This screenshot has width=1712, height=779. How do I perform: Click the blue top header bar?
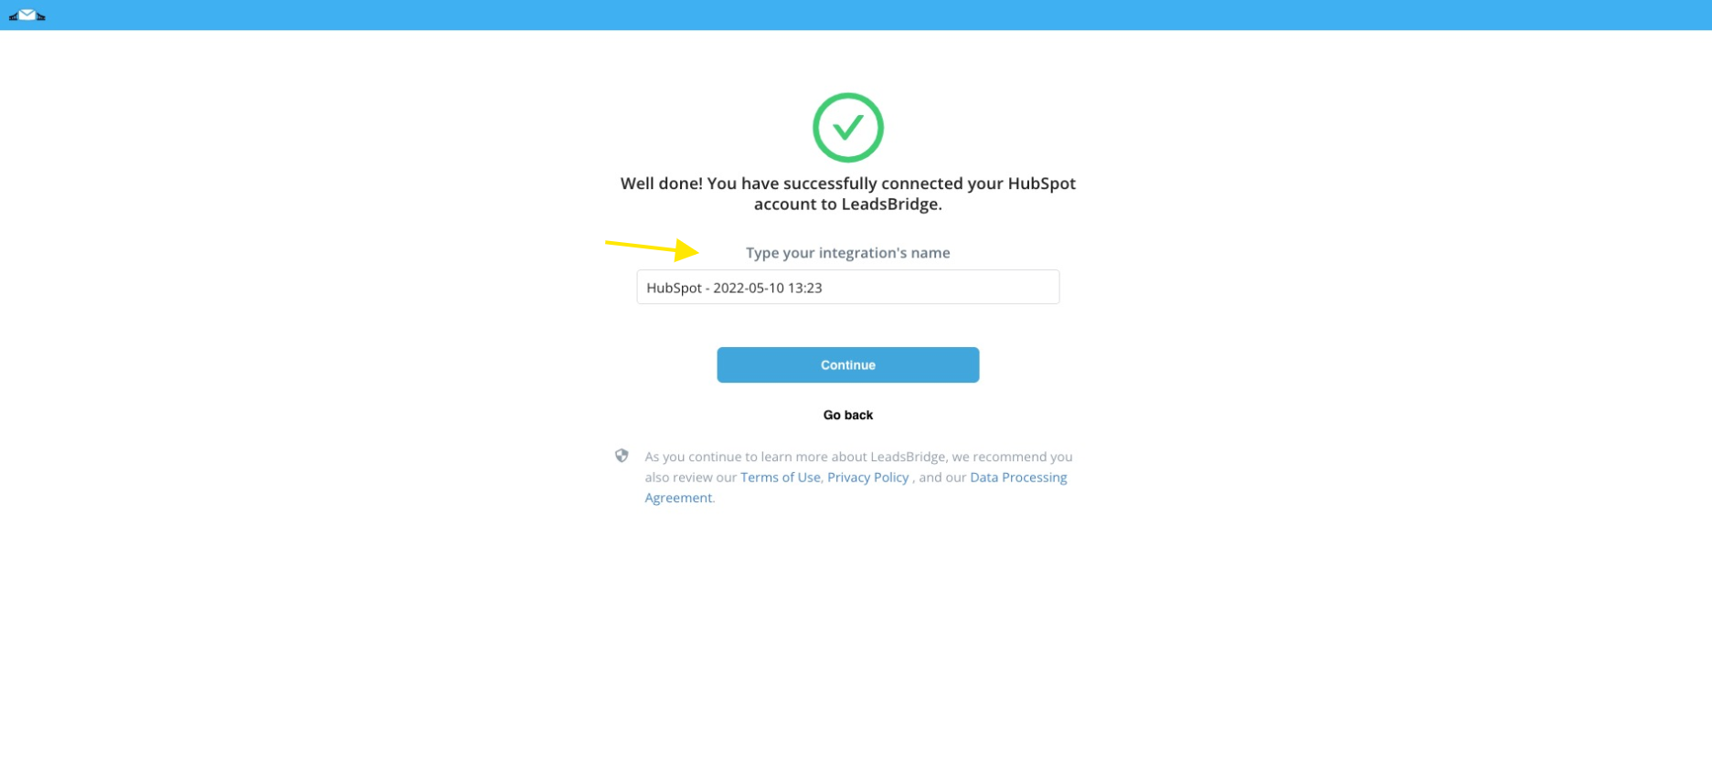pos(856,15)
